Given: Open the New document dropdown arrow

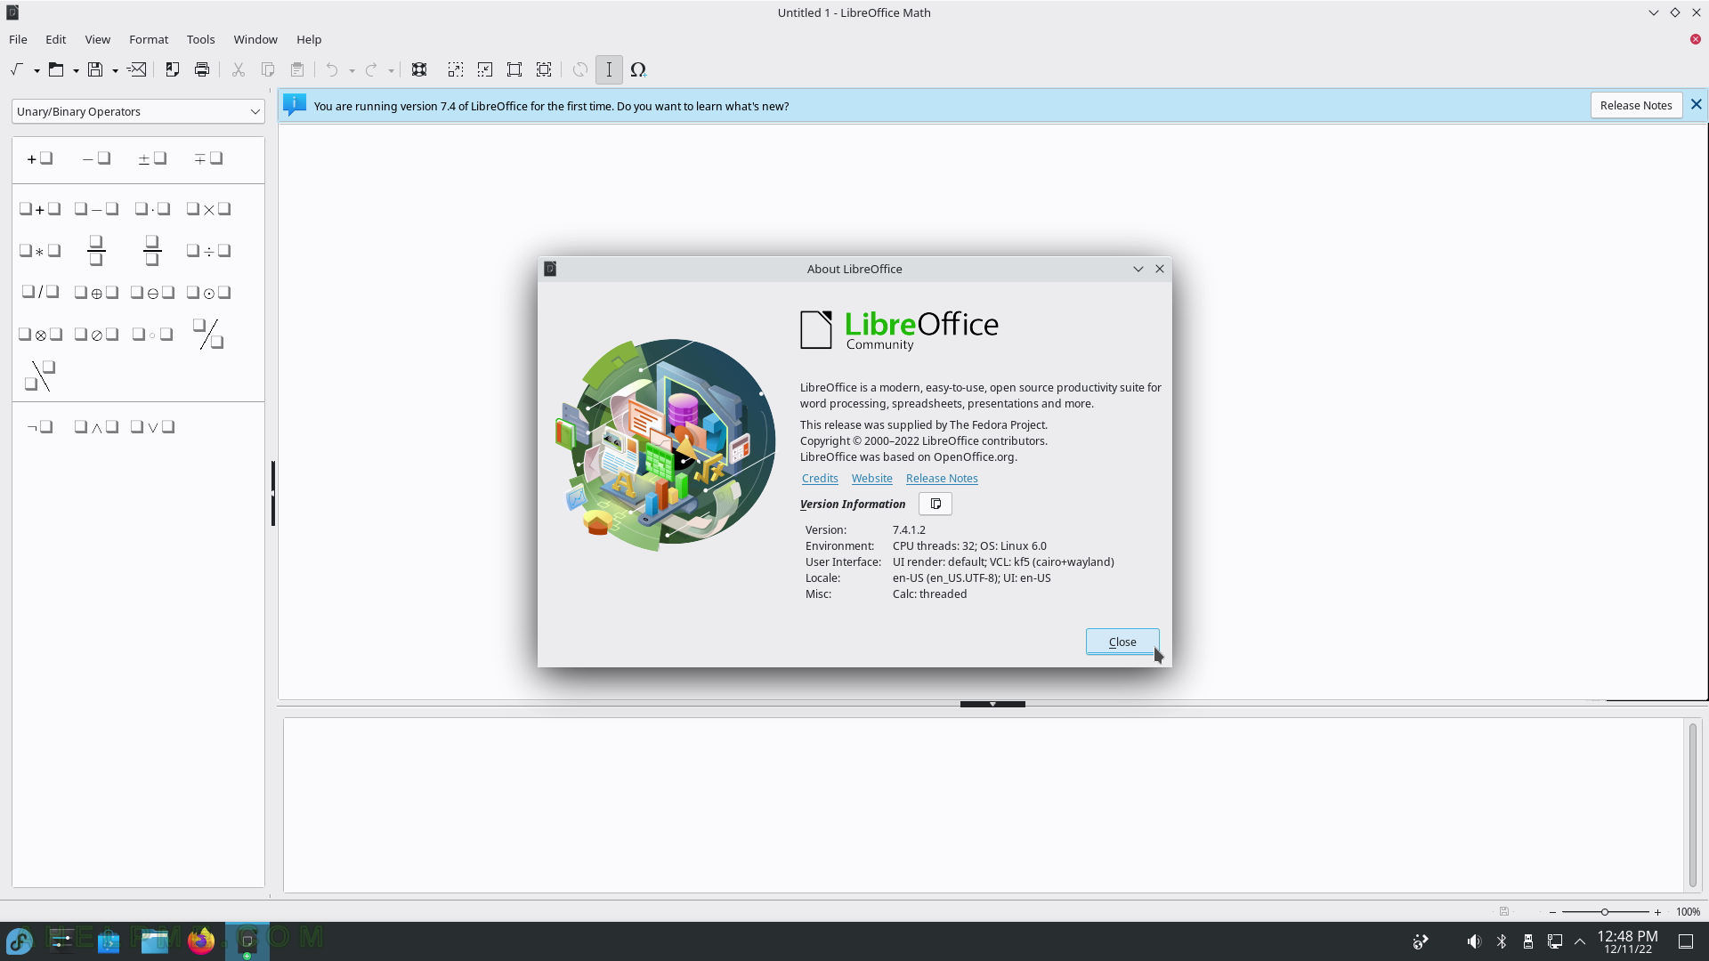Looking at the screenshot, I should [x=36, y=70].
